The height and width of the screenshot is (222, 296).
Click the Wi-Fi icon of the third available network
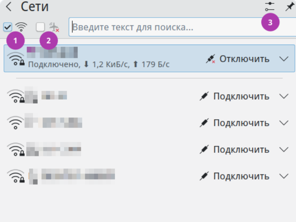16,149
